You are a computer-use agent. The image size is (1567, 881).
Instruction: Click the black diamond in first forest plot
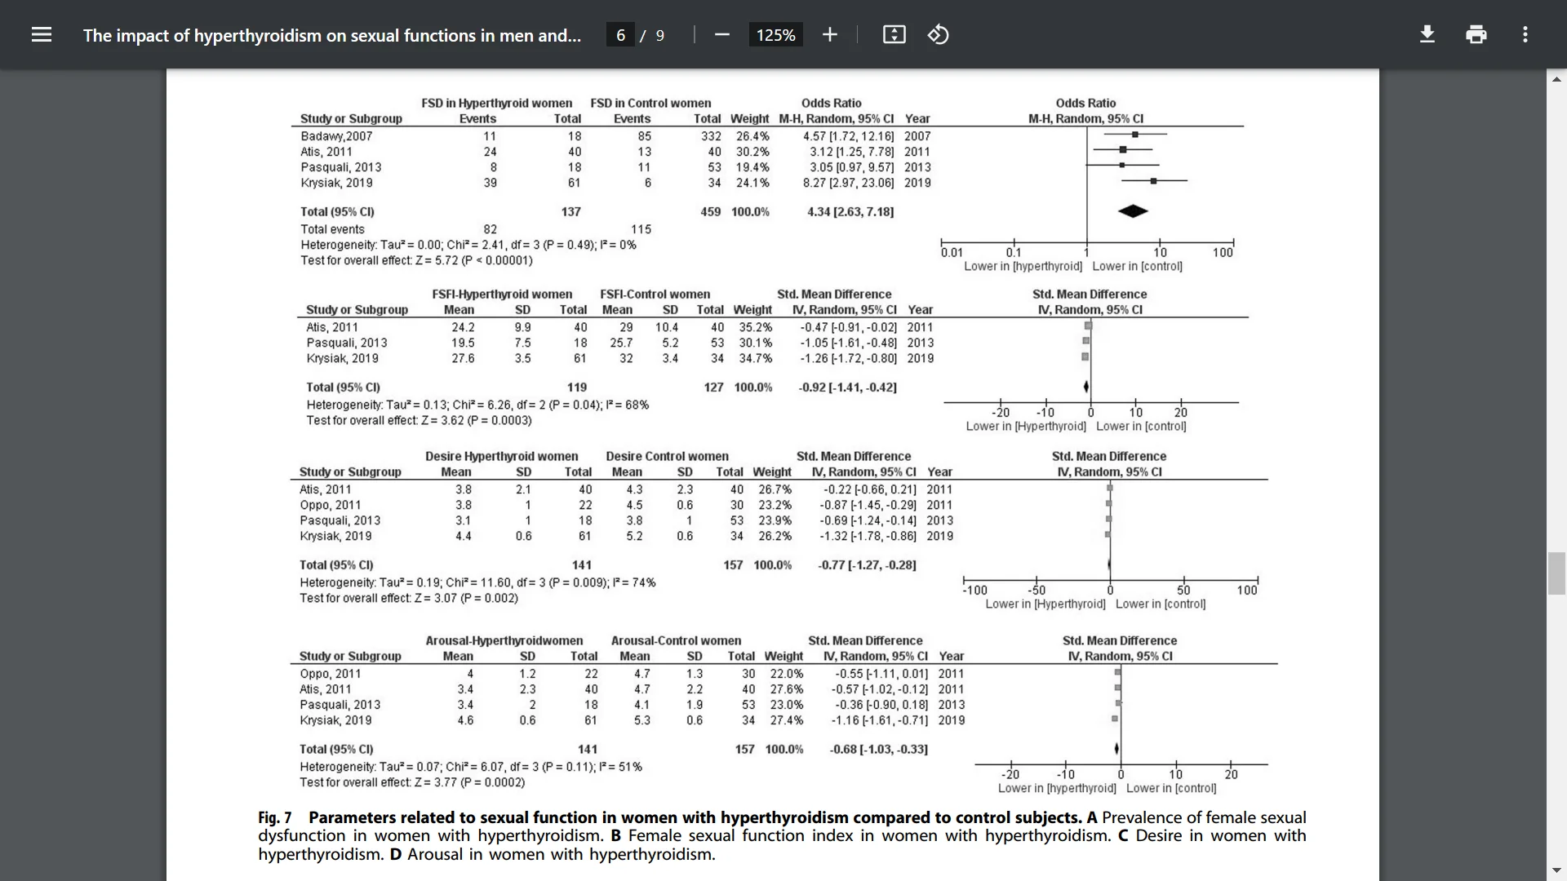(x=1133, y=211)
